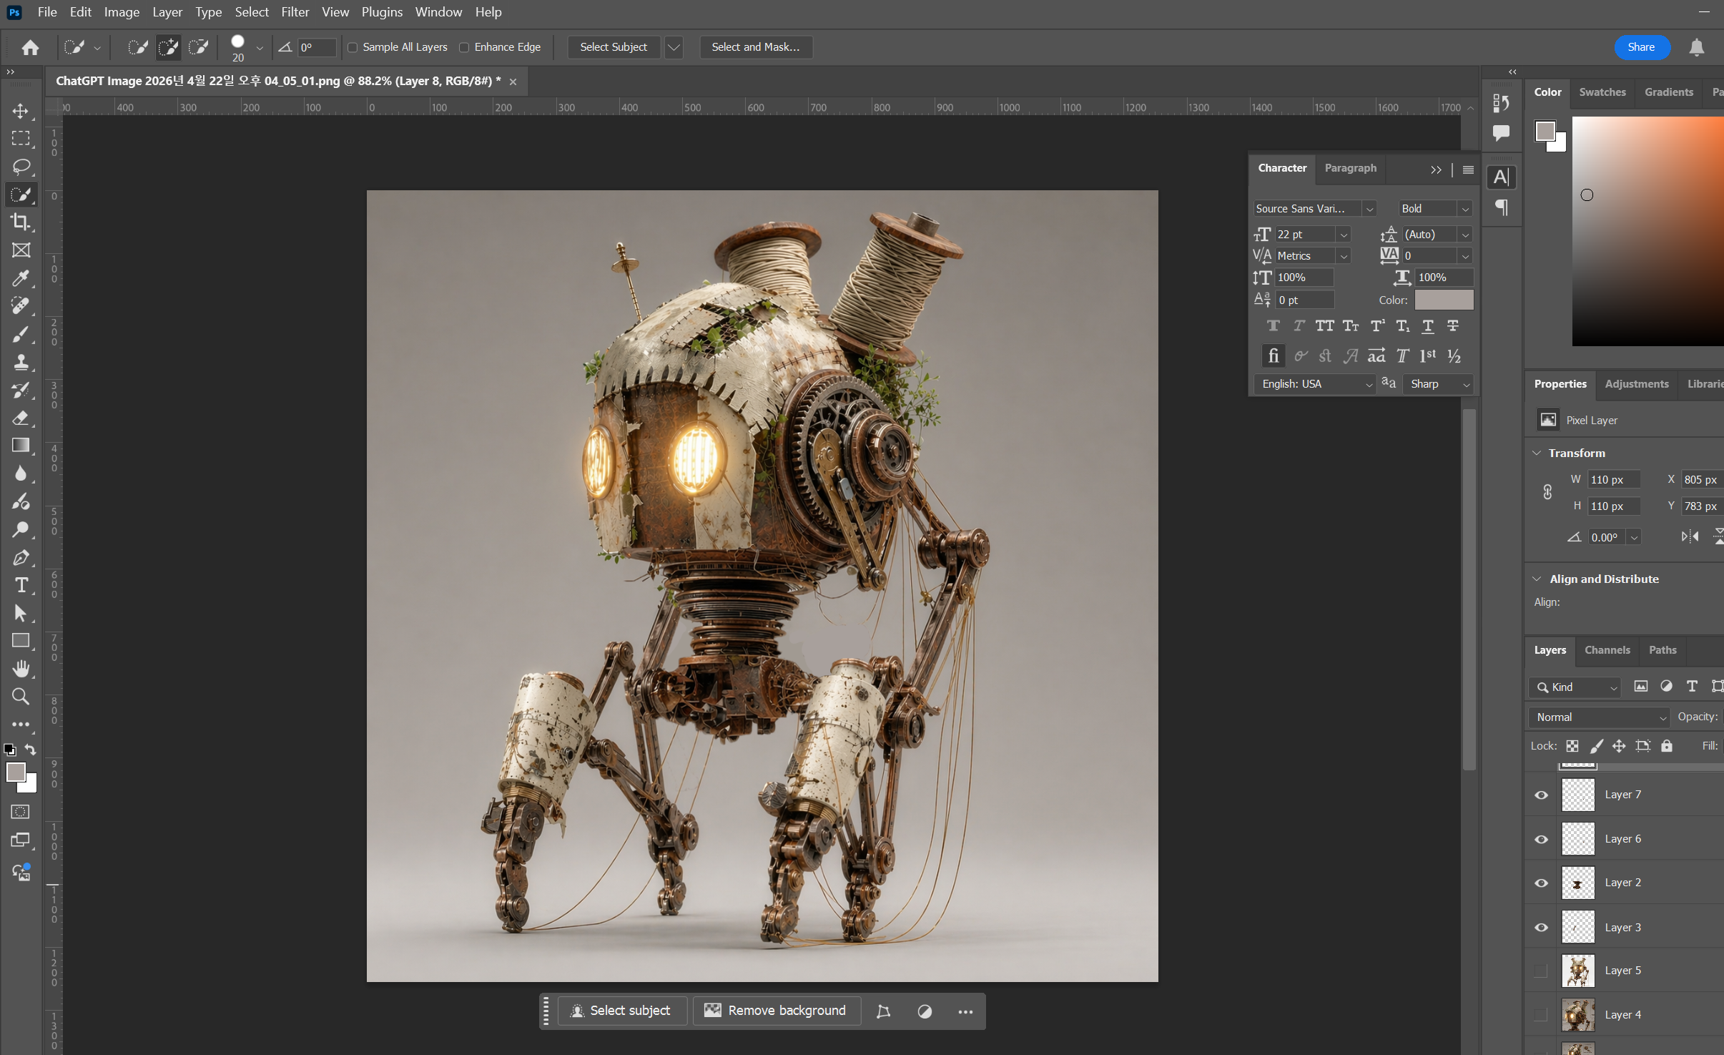Switch to the Paragraph tab
The width and height of the screenshot is (1724, 1055).
1350,168
